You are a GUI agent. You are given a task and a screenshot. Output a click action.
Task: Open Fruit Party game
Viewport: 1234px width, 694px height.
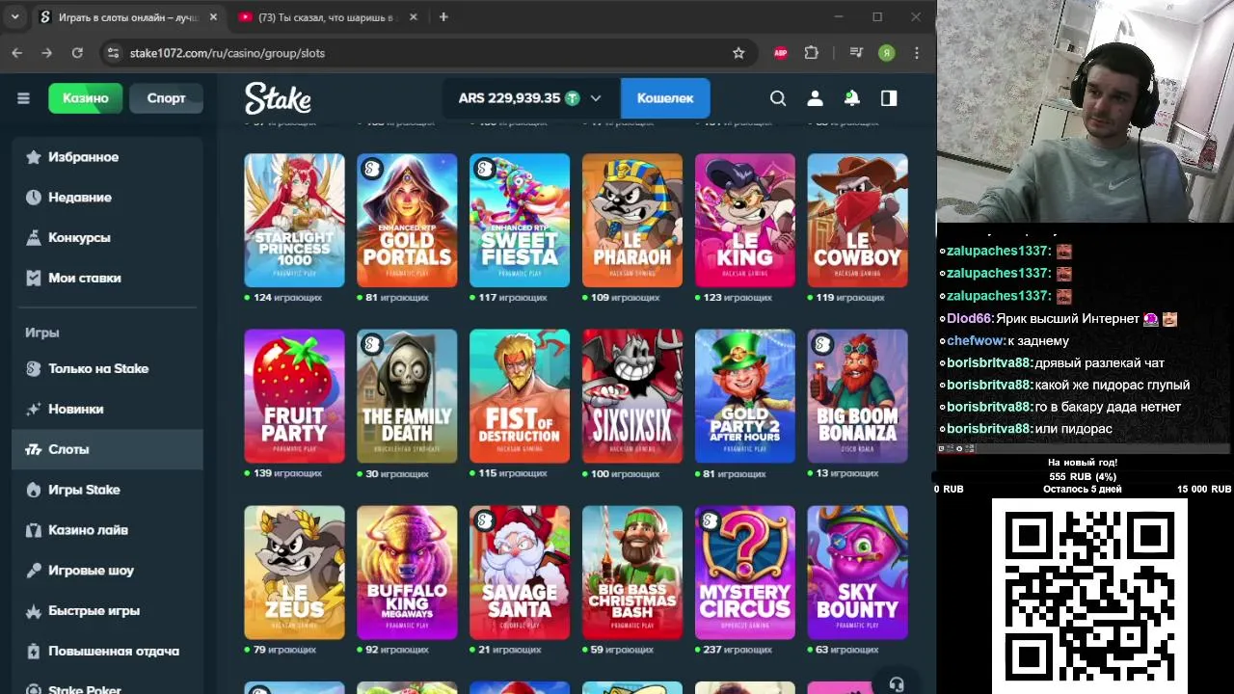[x=294, y=396]
